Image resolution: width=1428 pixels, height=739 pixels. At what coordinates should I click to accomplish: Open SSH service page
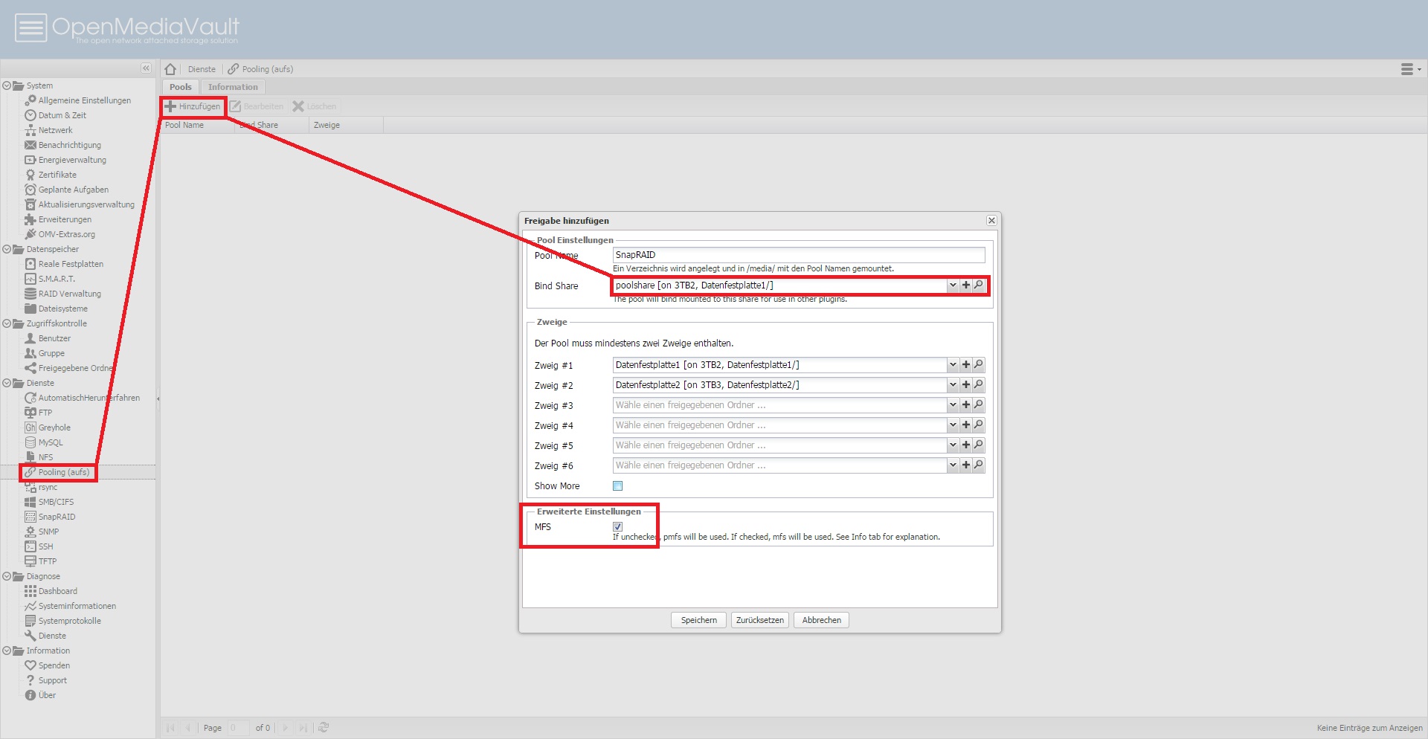pyautogui.click(x=45, y=546)
